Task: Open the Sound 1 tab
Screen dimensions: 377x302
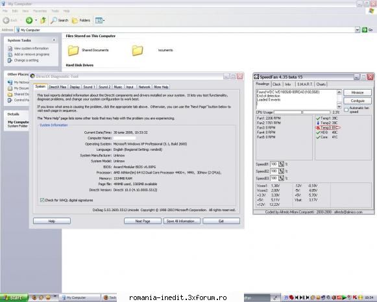Action: point(89,87)
